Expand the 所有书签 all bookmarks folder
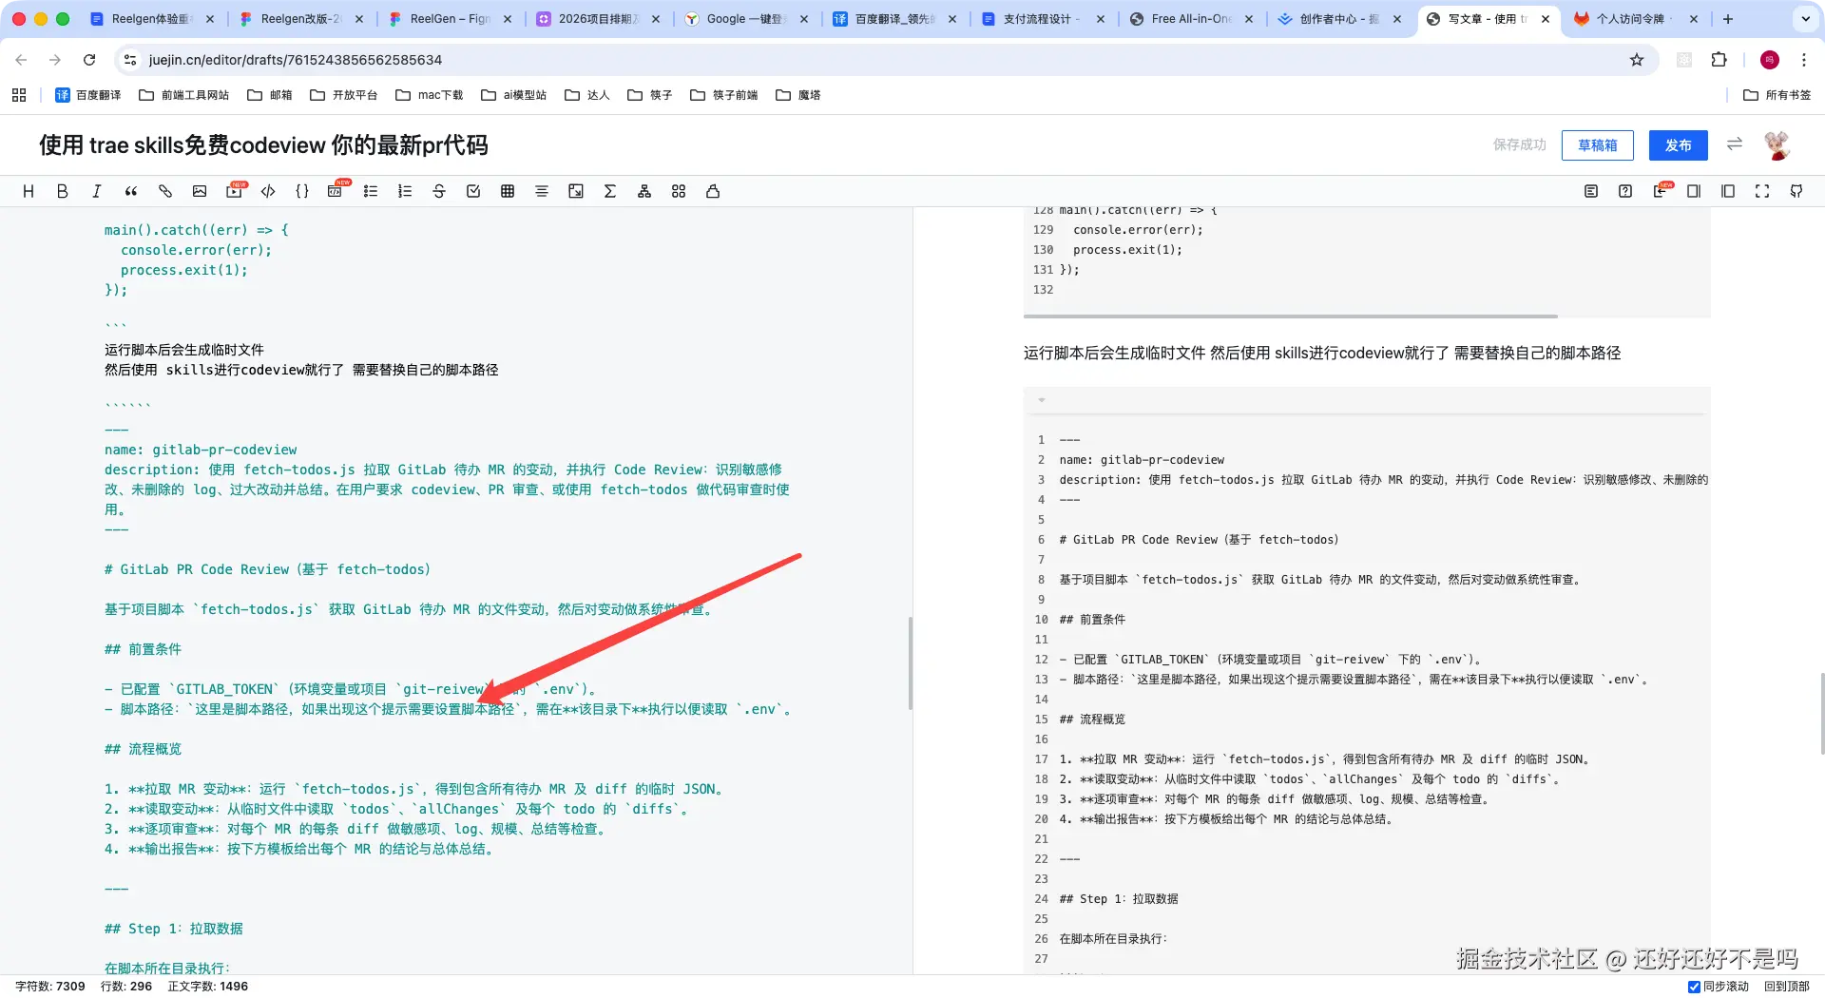 [1777, 95]
